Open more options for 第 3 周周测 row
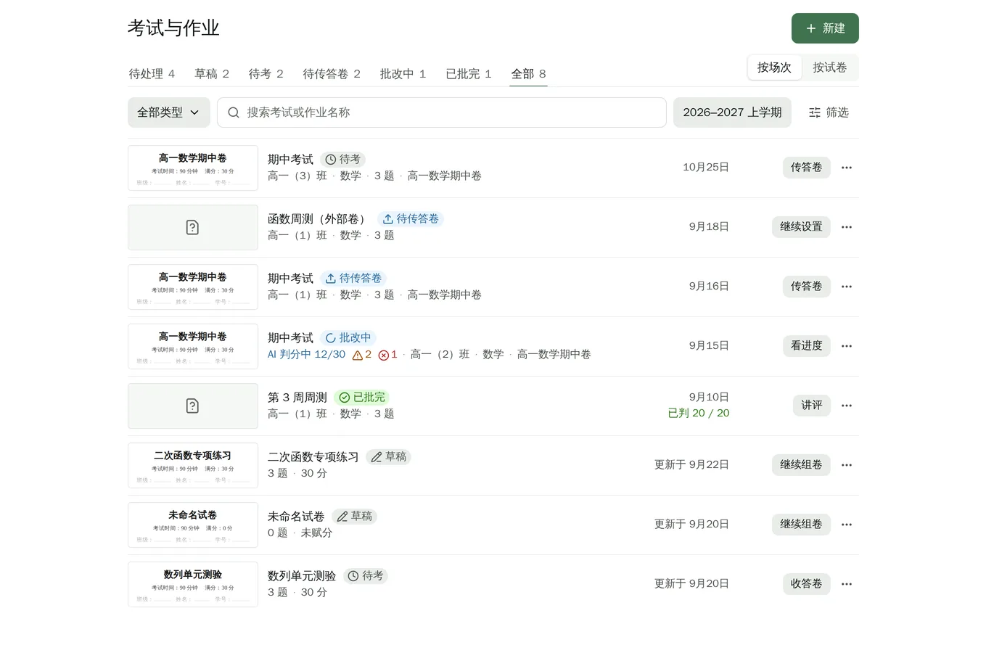The image size is (986, 653). [846, 406]
